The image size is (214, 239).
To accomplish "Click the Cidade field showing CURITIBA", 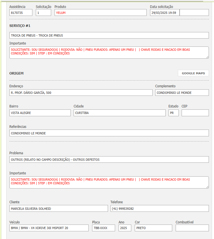I will (119, 113).
